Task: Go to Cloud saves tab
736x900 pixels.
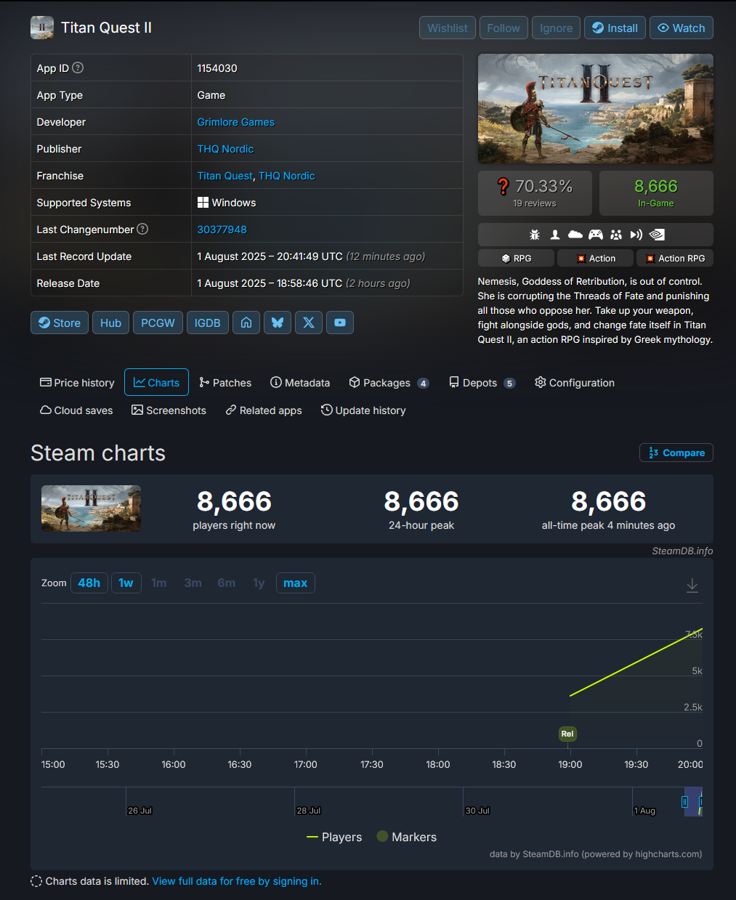Action: click(76, 410)
